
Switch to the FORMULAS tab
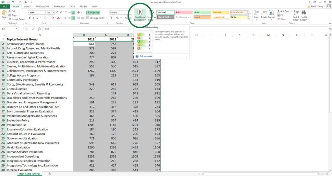(59, 6)
